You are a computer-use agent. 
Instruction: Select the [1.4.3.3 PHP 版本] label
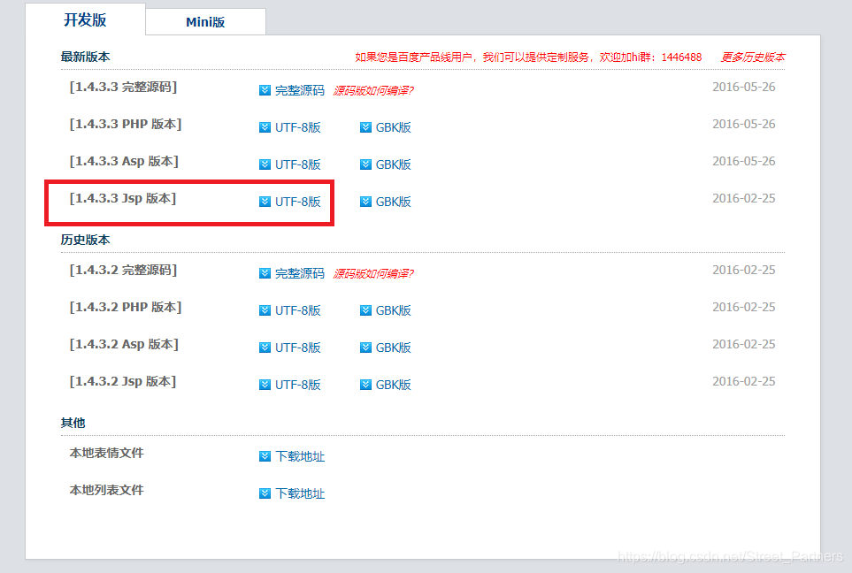click(x=126, y=124)
